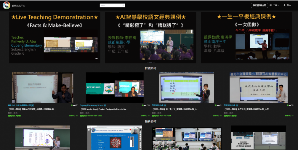Open the 我的蘇格拉底 button
This screenshot has height=150, width=298.
259,5
